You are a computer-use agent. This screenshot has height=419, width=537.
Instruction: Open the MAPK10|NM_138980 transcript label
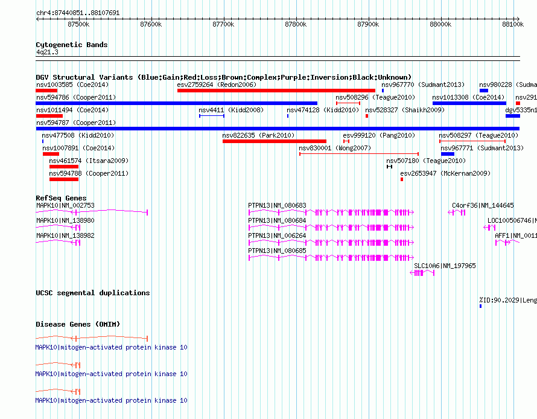65,220
